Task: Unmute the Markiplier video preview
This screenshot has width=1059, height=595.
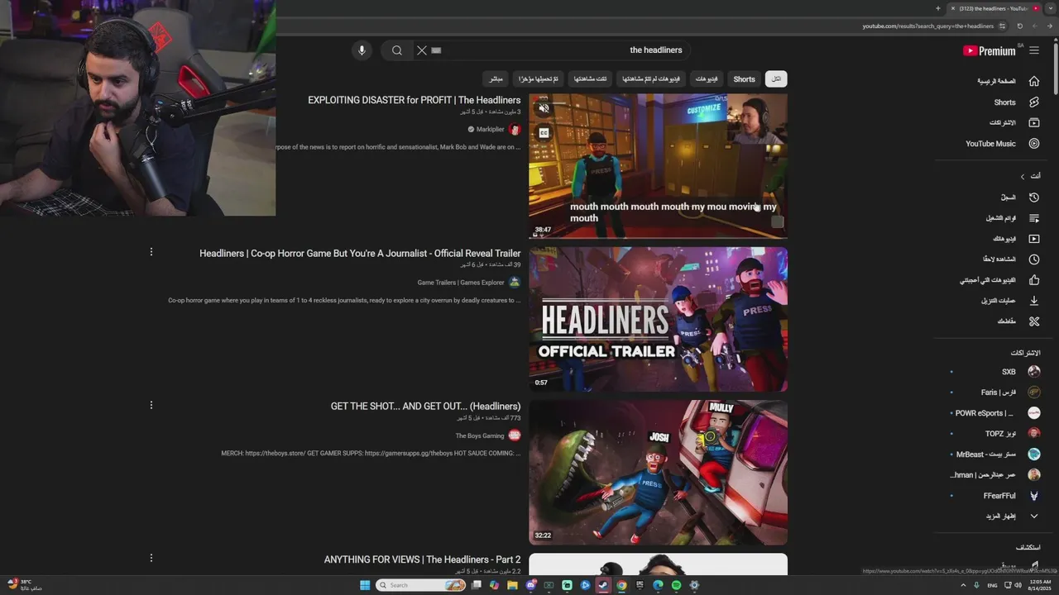Action: 544,108
